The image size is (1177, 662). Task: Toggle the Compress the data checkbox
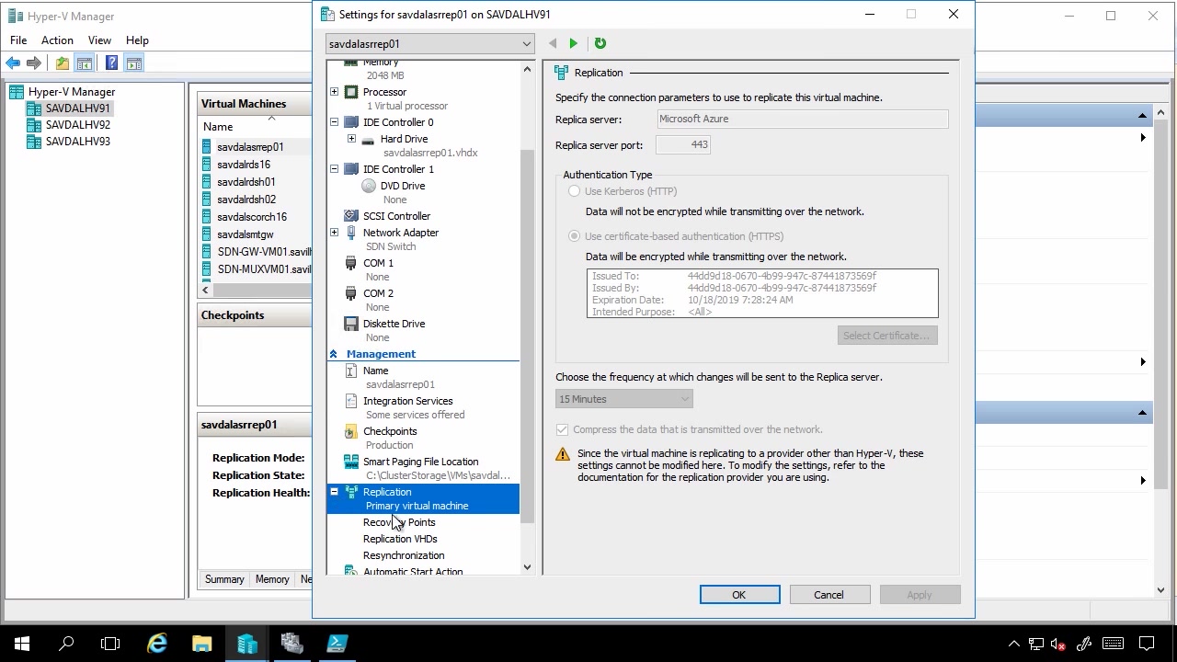pos(562,429)
